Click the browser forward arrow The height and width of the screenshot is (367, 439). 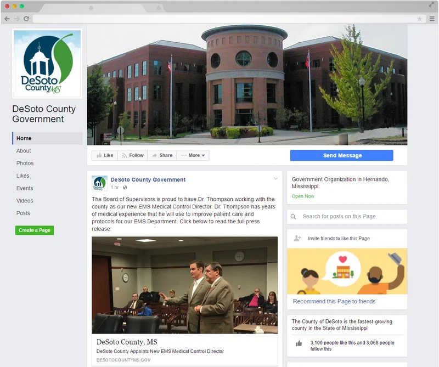click(x=17, y=19)
